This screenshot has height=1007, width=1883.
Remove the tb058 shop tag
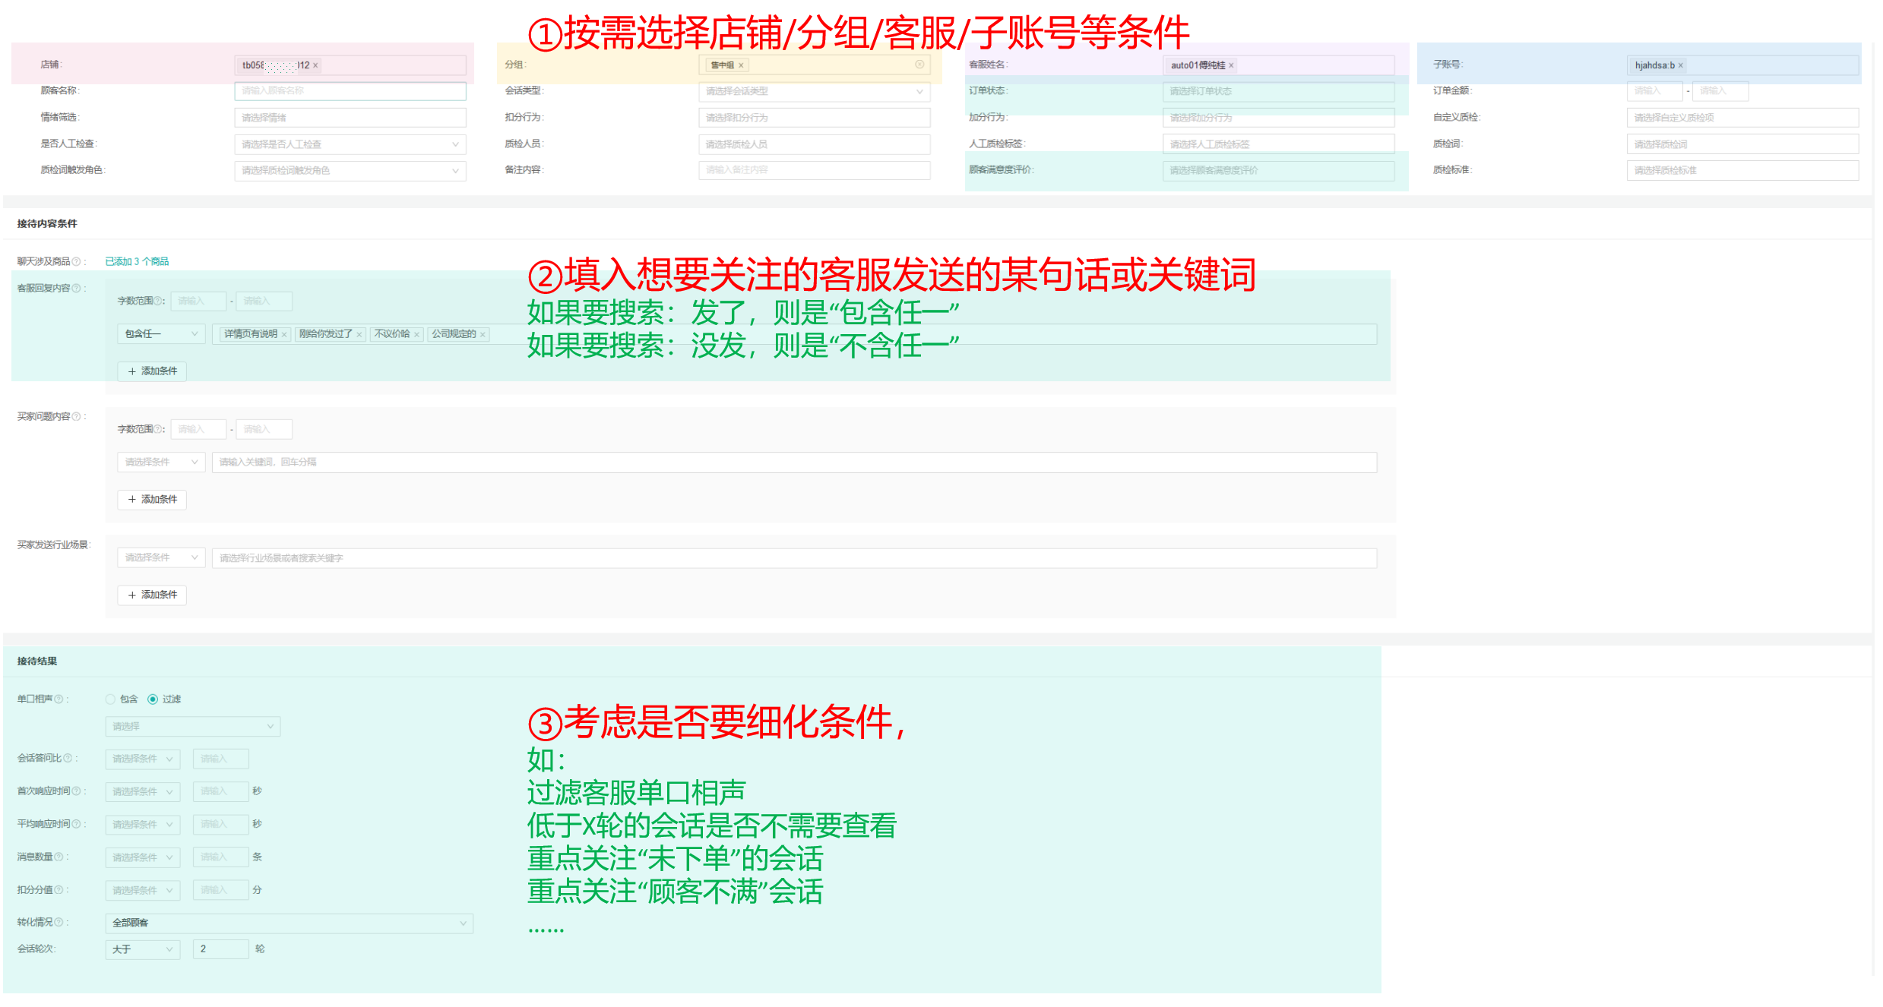(x=315, y=65)
